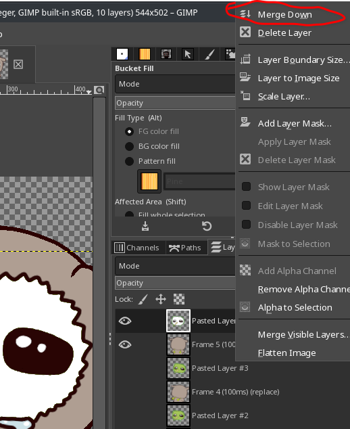
Task: Select the top Pasted Layer thumbnail
Action: click(x=178, y=321)
